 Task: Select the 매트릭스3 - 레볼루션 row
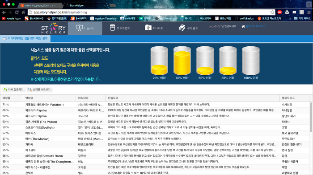pos(155,167)
